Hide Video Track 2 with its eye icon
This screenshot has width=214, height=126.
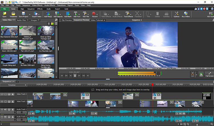5,94
